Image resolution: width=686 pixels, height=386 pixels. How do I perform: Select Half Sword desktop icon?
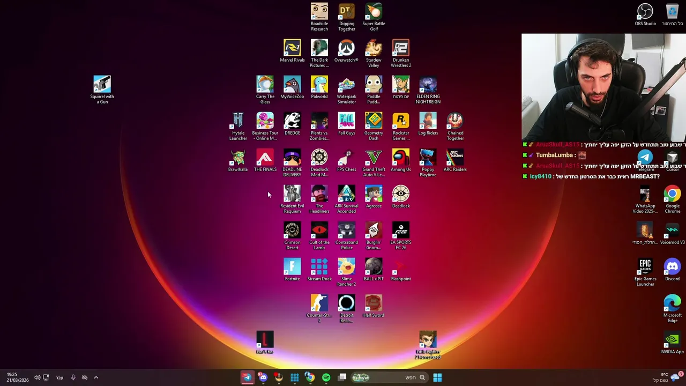point(374,306)
